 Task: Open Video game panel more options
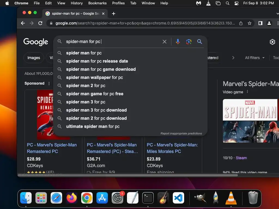pos(247,92)
